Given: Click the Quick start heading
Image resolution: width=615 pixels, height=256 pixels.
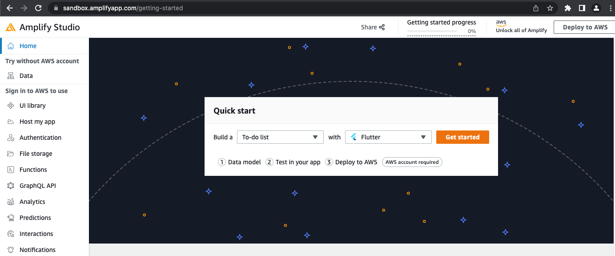Looking at the screenshot, I should tap(234, 111).
